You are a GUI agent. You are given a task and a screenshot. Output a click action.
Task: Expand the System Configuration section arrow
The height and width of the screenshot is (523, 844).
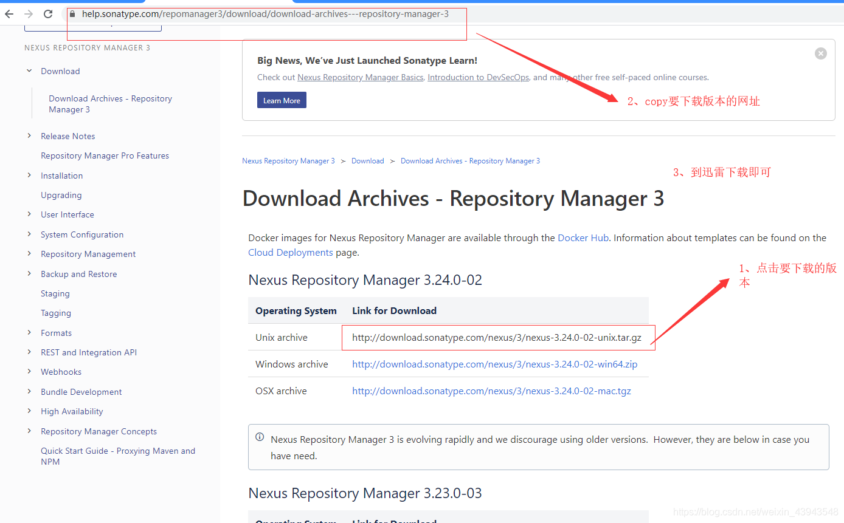point(29,234)
